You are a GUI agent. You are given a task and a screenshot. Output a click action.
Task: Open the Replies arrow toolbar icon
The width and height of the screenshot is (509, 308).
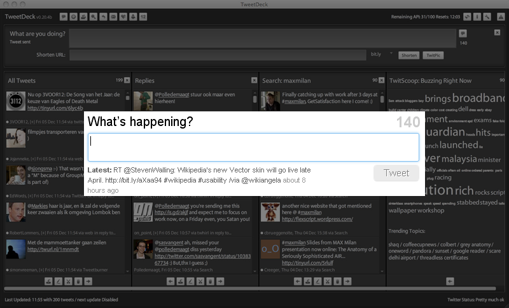(x=103, y=17)
